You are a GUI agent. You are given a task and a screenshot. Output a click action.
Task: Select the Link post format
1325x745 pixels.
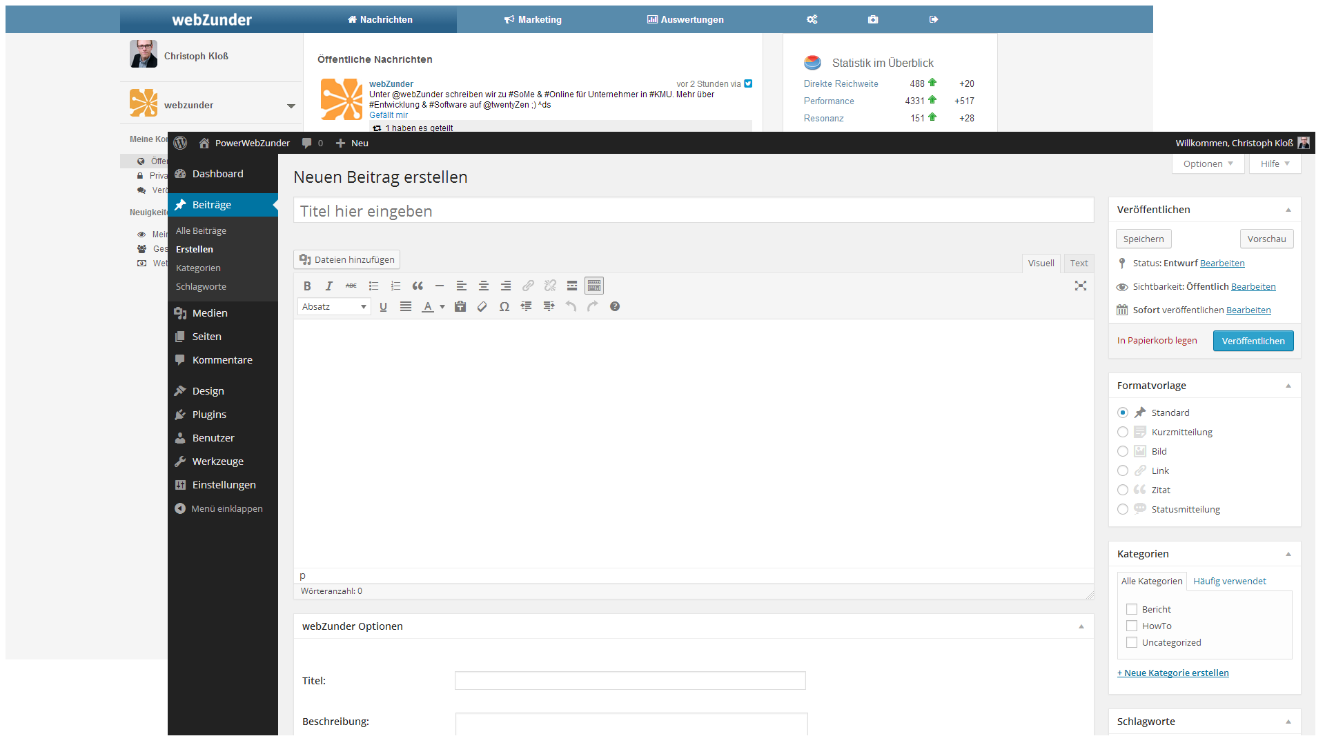1123,470
